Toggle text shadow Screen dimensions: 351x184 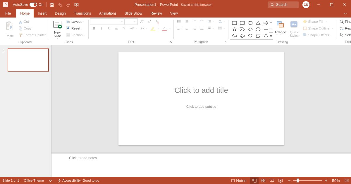point(124,28)
